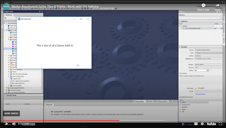Click the Program info icon
The image size is (226, 128).
pos(11,79)
